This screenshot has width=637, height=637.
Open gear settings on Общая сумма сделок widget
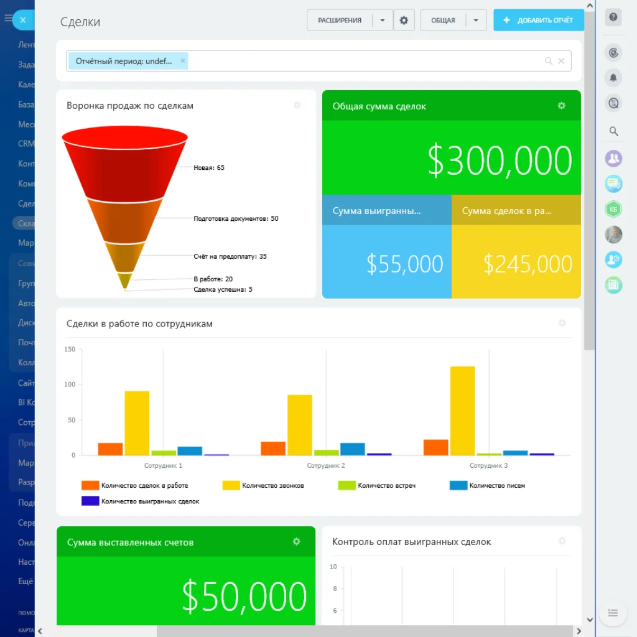[x=561, y=106]
